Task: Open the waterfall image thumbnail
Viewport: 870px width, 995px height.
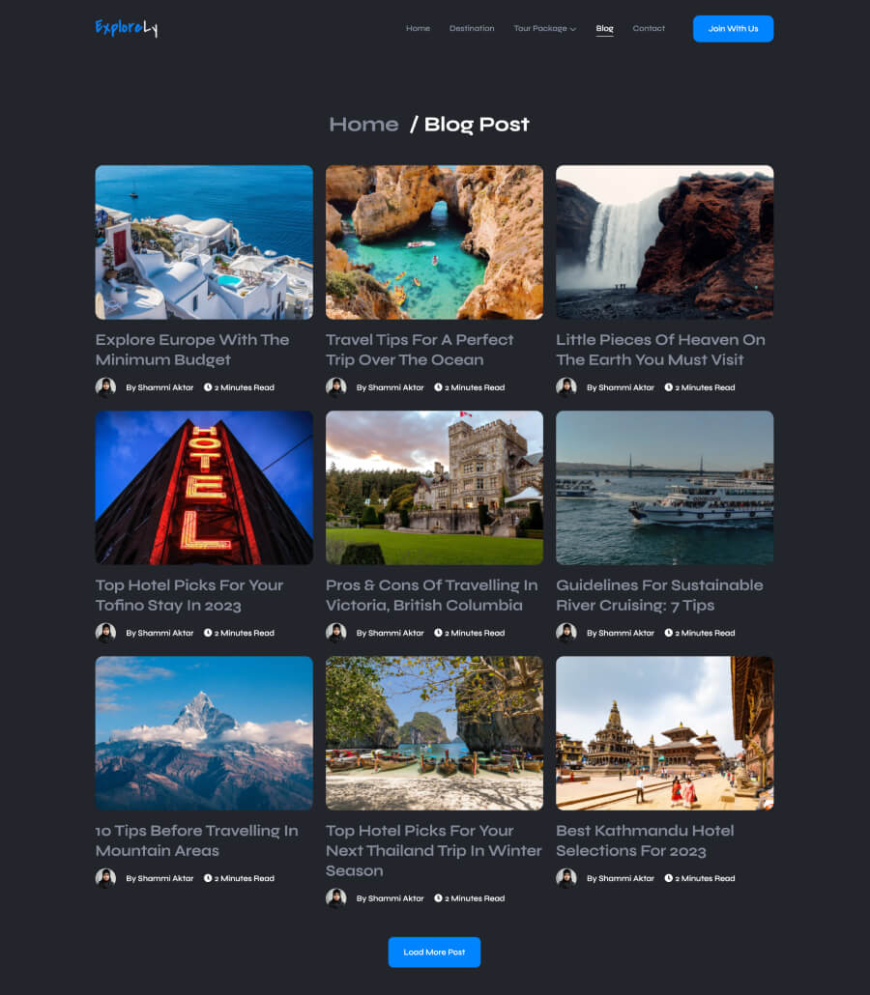Action: click(x=665, y=242)
